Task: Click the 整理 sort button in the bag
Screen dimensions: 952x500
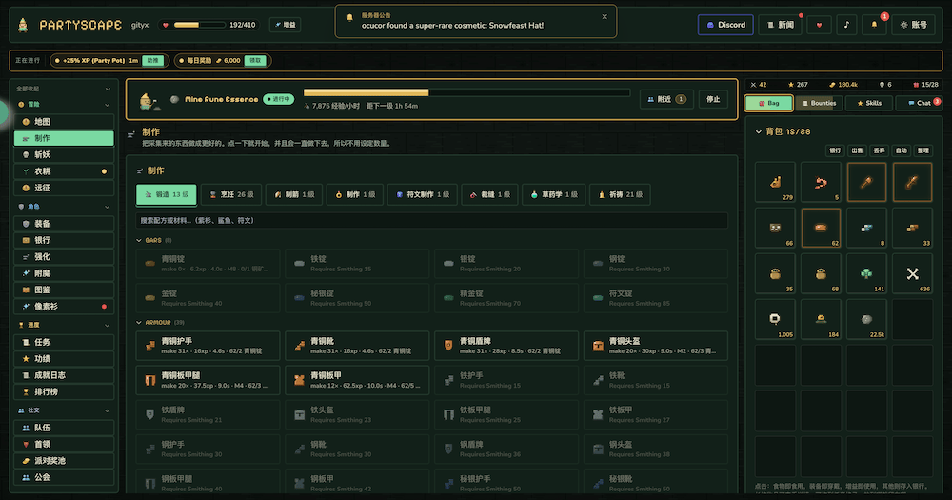Action: [922, 150]
